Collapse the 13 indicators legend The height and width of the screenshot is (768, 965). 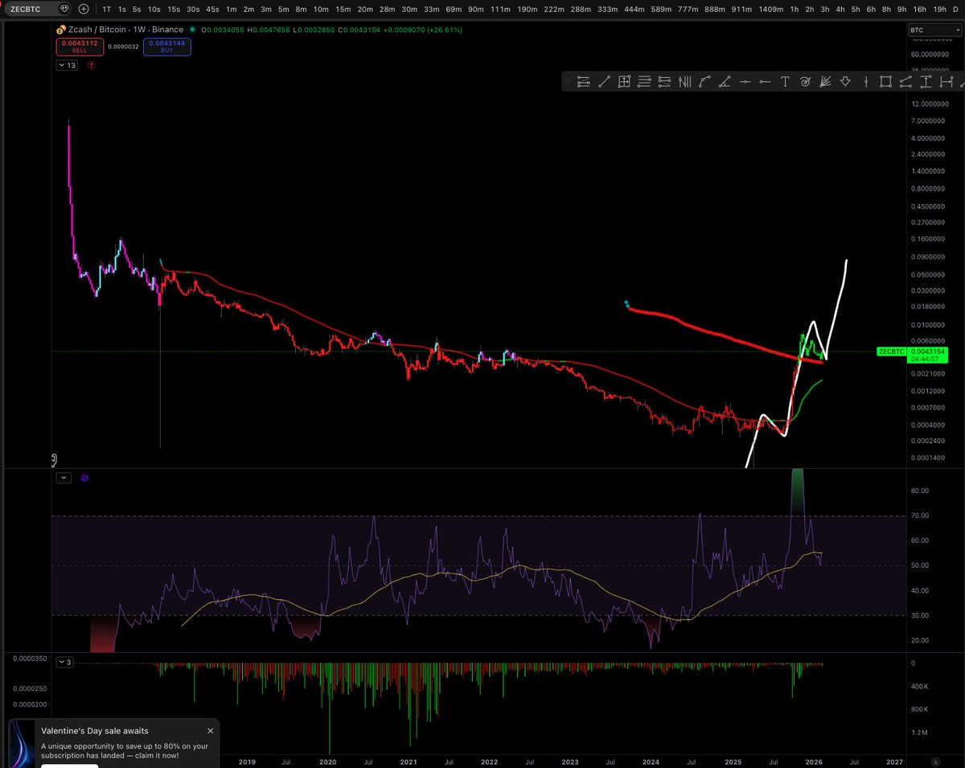coord(67,65)
